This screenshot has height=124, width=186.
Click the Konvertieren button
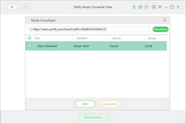coord(93,117)
